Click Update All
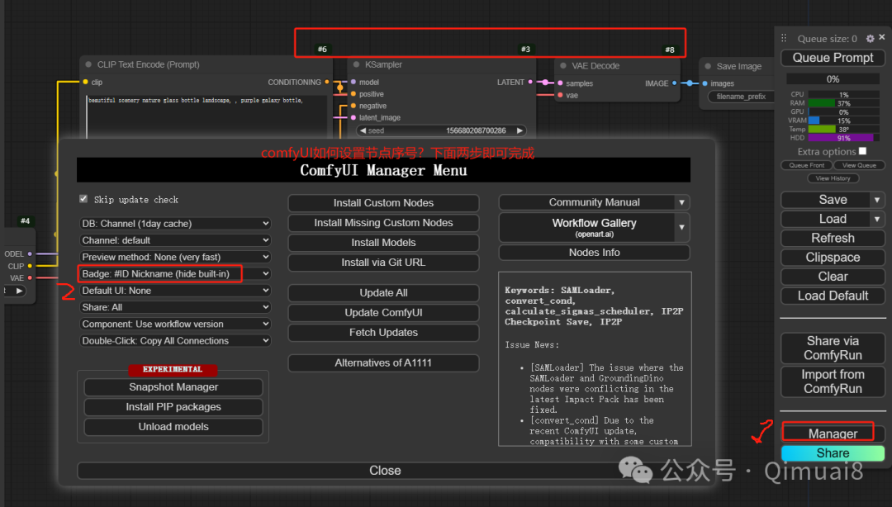 coord(383,293)
